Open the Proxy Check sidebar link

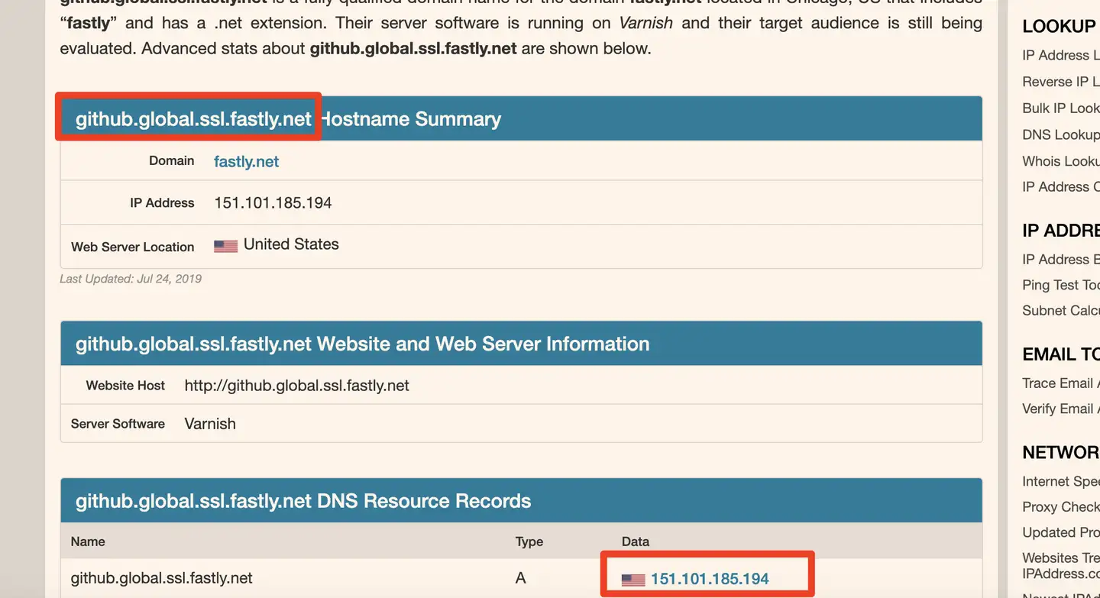click(1060, 506)
